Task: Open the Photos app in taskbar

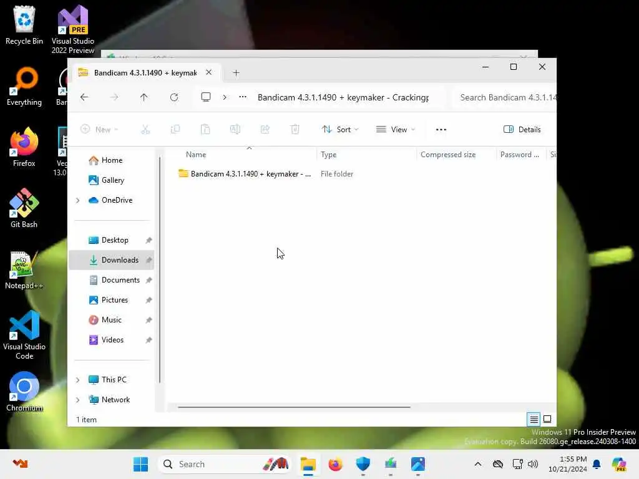Action: (418, 464)
